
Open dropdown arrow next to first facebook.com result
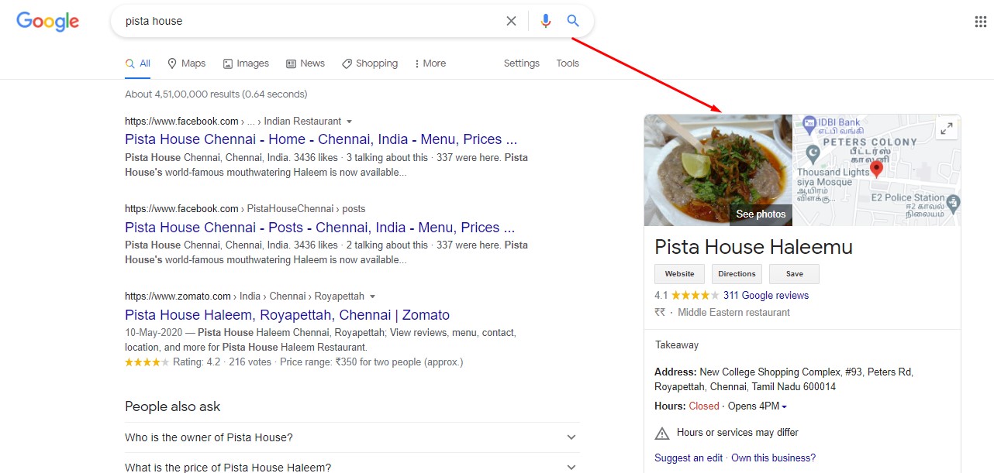coord(350,122)
